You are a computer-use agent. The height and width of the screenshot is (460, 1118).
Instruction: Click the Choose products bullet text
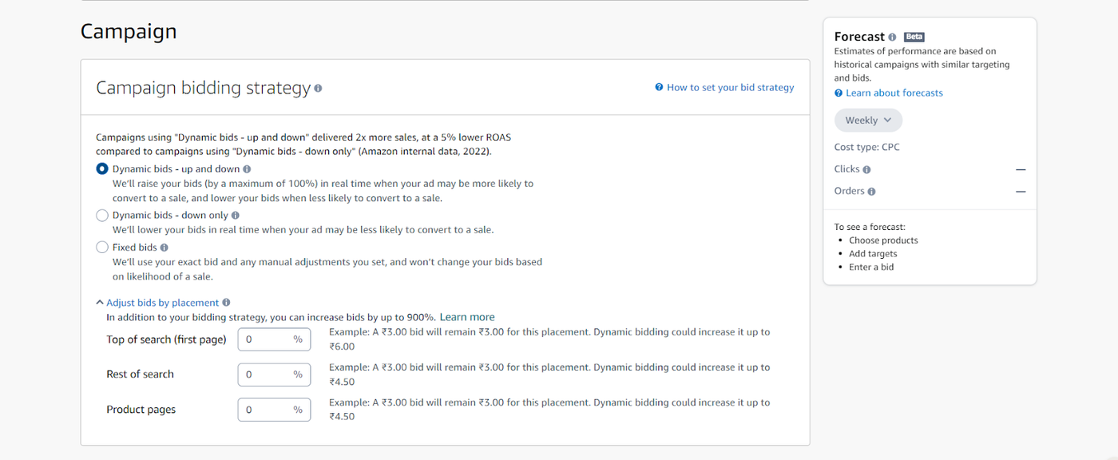(x=883, y=240)
